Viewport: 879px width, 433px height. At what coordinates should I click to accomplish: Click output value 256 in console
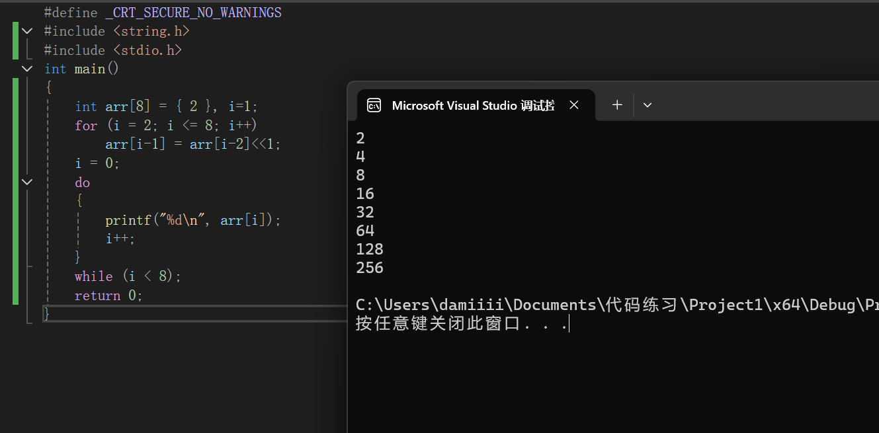[x=370, y=268]
